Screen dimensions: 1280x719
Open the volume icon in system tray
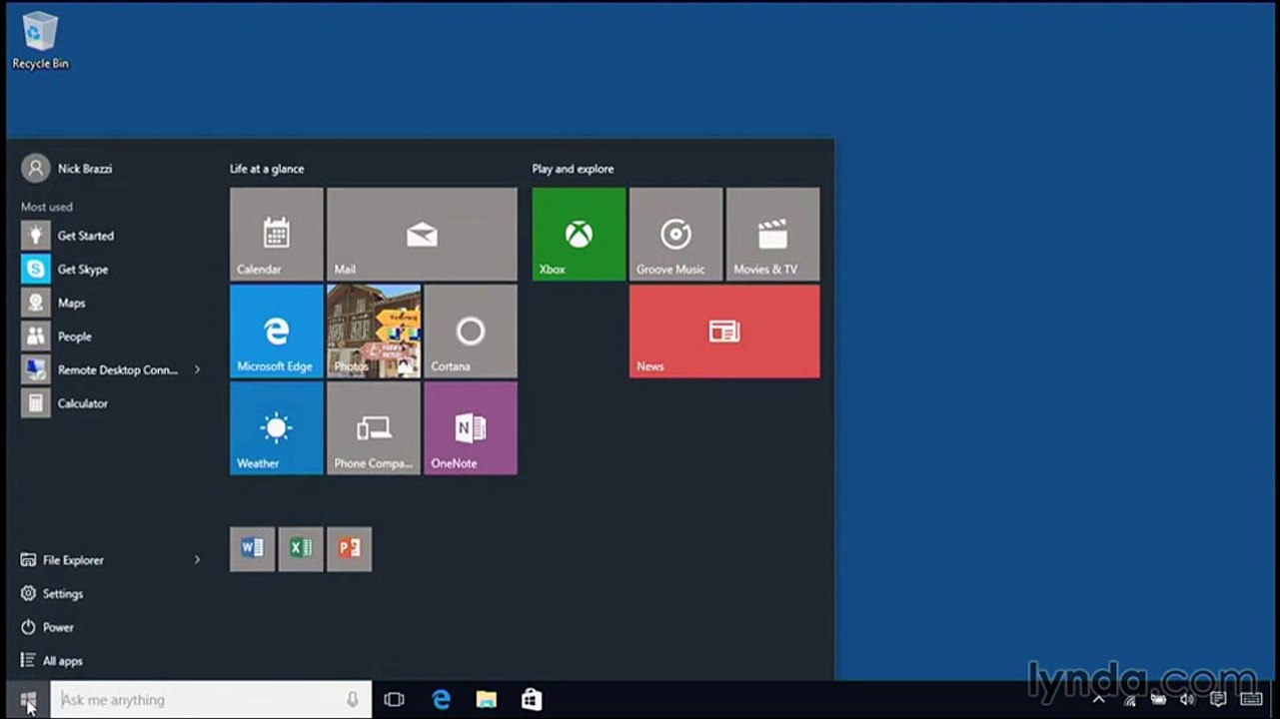pyautogui.click(x=1187, y=700)
